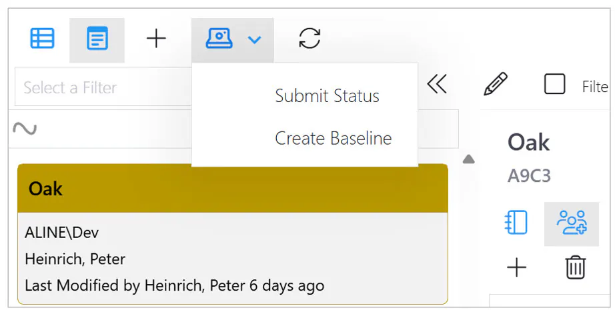Click the Last Modified by line
615x310 pixels.
[x=175, y=285]
